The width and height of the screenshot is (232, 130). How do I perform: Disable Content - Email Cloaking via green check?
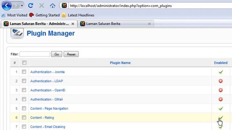(221, 127)
